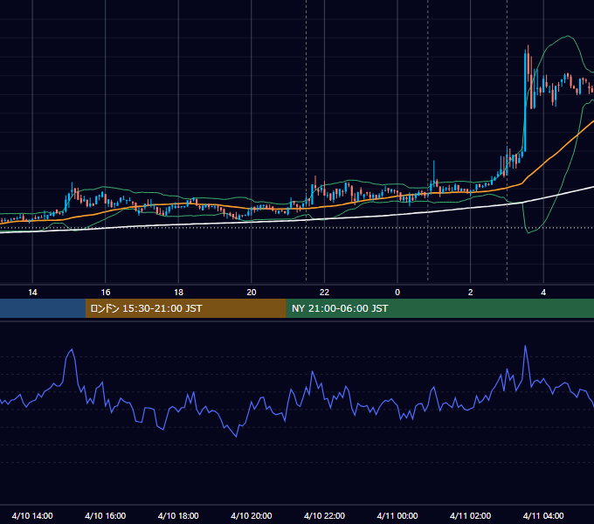Click the 14 hour axis label
The width and height of the screenshot is (594, 524).
(32, 293)
